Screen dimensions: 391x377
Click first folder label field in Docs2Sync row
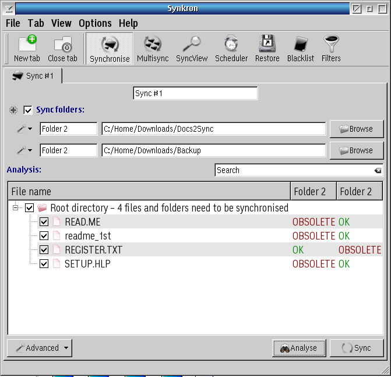pyautogui.click(x=68, y=129)
